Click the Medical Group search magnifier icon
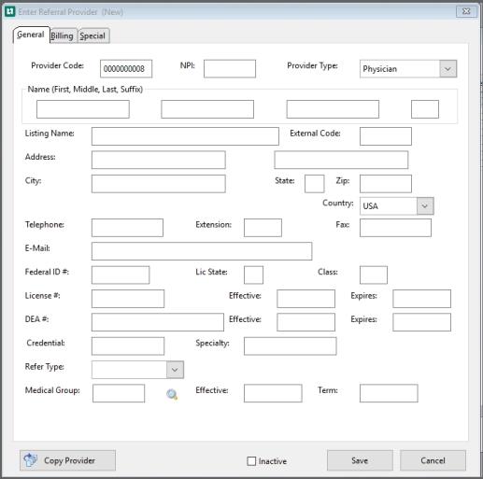Viewport: 483px width, 479px height. tap(172, 395)
